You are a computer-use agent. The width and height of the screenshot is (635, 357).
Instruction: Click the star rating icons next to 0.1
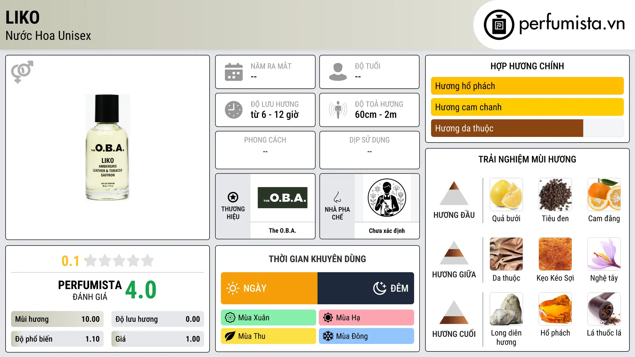tap(119, 261)
